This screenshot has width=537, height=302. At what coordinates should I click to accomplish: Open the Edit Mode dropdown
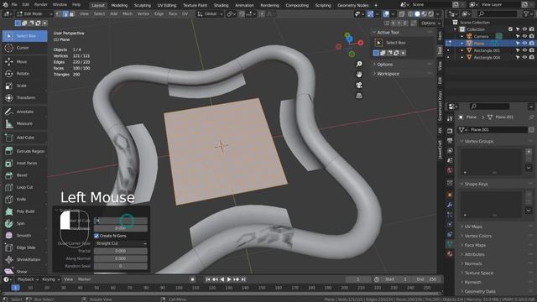pos(34,14)
